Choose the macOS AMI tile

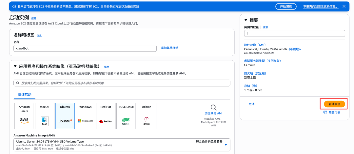[45, 116]
